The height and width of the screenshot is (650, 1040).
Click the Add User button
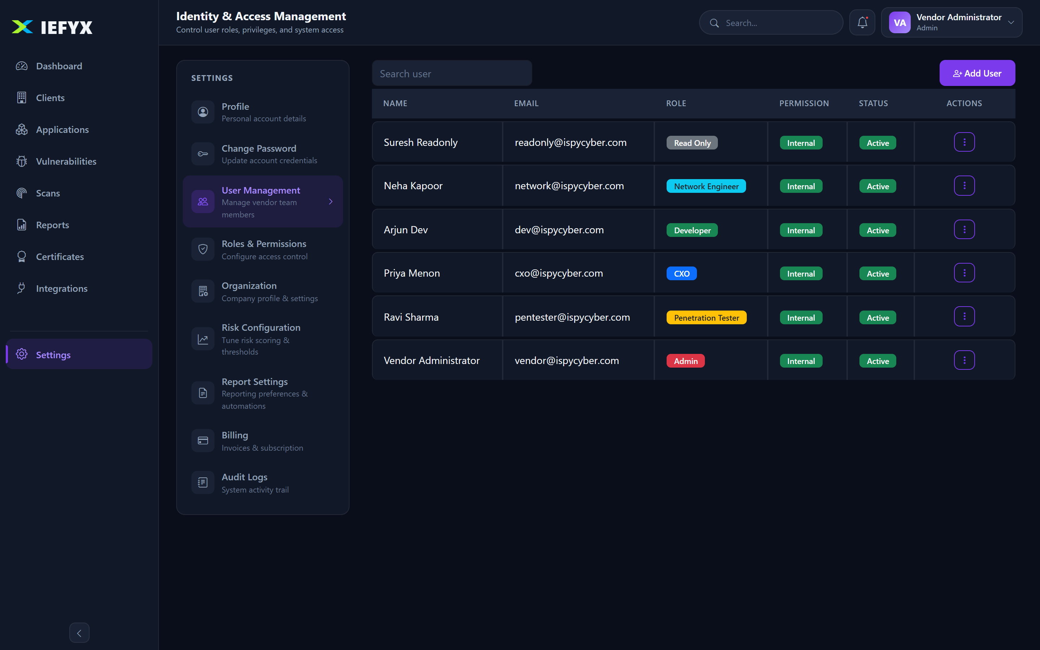click(977, 73)
